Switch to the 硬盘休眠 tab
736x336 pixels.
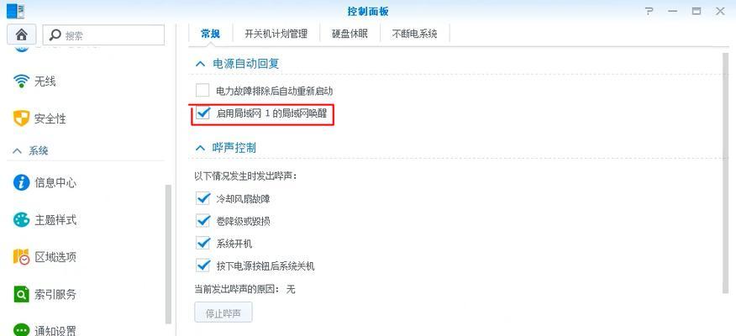coord(350,34)
